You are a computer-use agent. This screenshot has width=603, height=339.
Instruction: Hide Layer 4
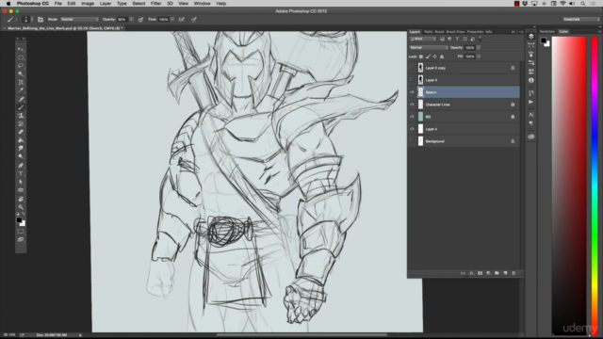click(x=412, y=129)
